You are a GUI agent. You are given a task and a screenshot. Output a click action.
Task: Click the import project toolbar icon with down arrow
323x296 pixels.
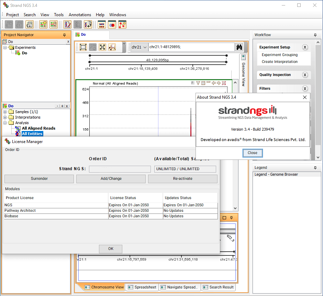tap(30, 24)
